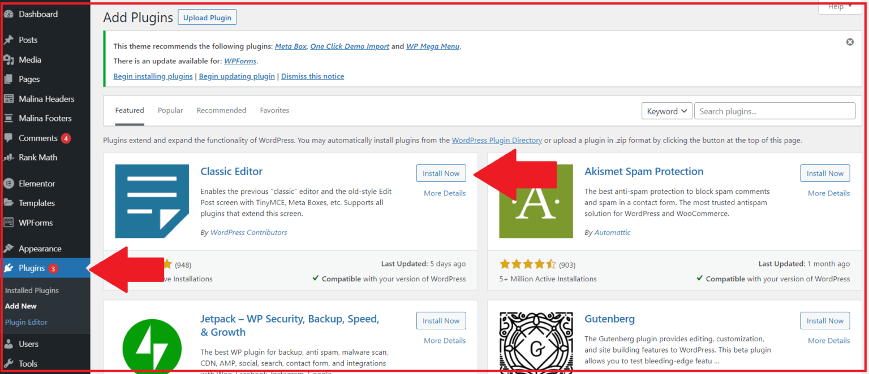
Task: Open the Gutenberg title link
Action: tap(609, 319)
